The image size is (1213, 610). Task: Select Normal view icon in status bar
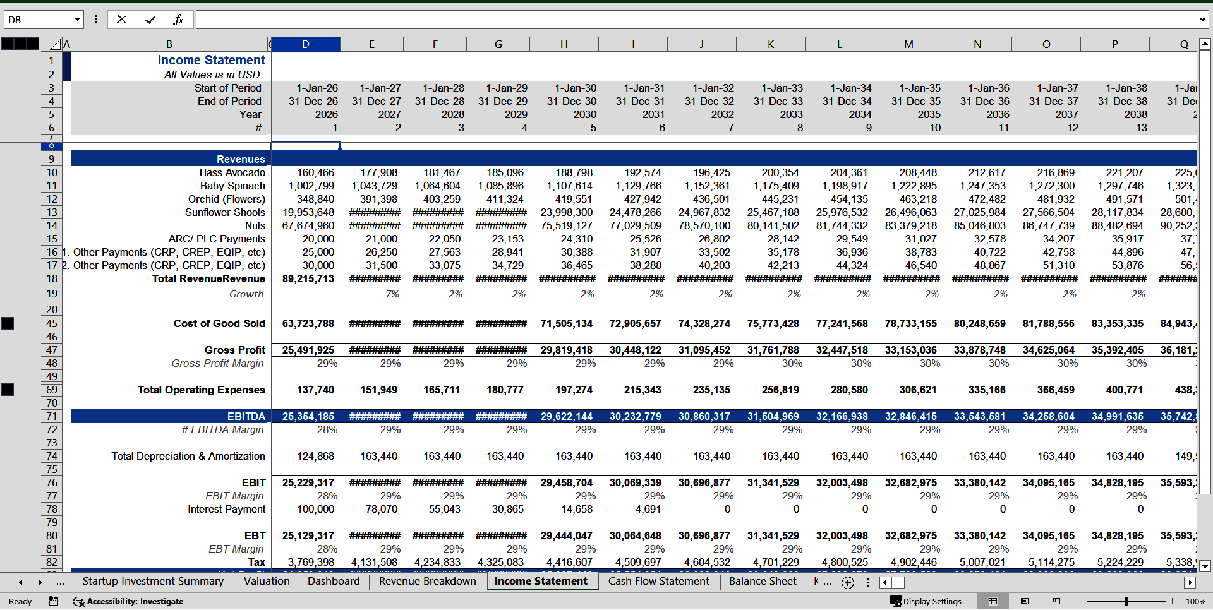point(993,601)
